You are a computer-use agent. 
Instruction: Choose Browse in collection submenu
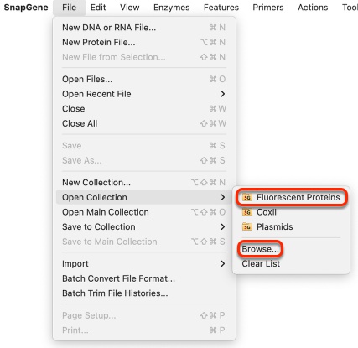pos(260,249)
